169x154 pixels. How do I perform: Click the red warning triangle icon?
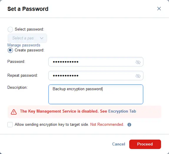point(14,112)
